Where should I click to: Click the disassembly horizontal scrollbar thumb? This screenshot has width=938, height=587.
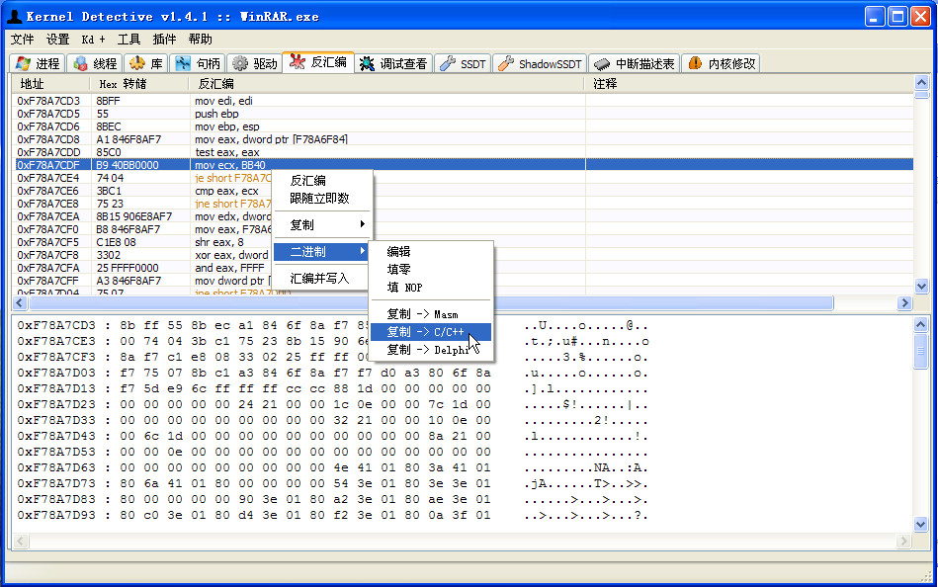431,302
